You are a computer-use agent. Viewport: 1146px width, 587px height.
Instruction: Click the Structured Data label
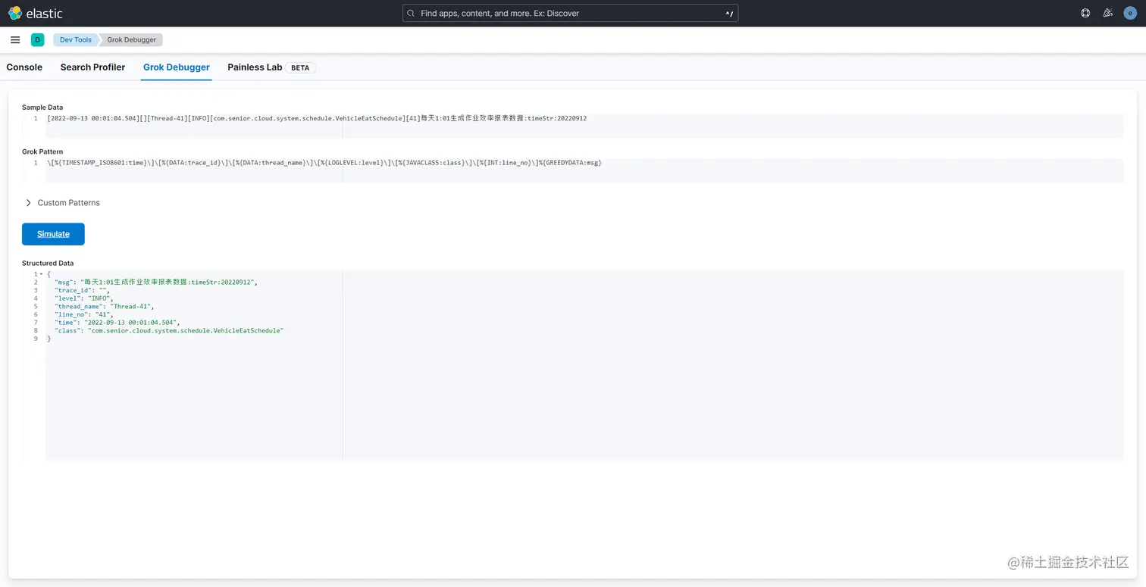[x=48, y=264]
